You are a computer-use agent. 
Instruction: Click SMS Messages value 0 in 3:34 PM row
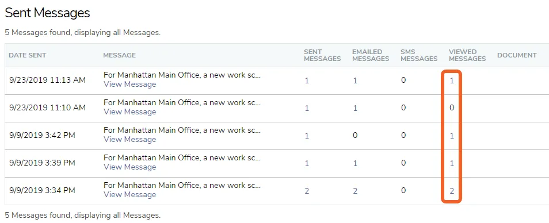(x=403, y=191)
